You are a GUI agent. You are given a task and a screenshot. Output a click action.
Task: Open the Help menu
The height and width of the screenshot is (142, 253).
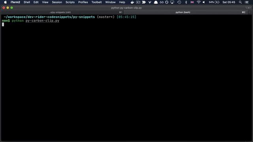[x=122, y=2]
